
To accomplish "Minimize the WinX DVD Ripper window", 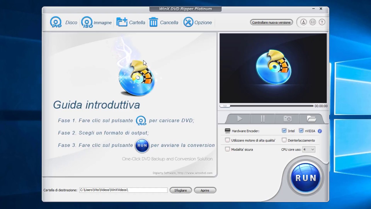I will [314, 9].
